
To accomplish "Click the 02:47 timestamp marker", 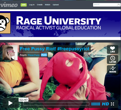I will coord(23,100).
